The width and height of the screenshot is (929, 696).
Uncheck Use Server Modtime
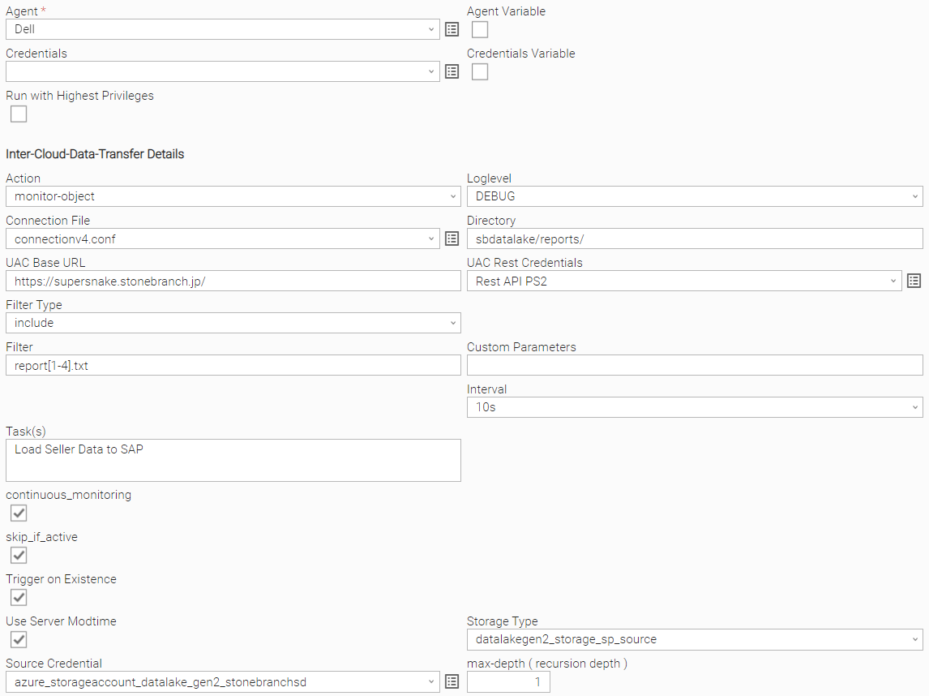(19, 639)
